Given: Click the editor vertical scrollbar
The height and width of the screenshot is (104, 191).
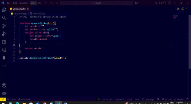Looking at the screenshot, I should click(x=190, y=42).
